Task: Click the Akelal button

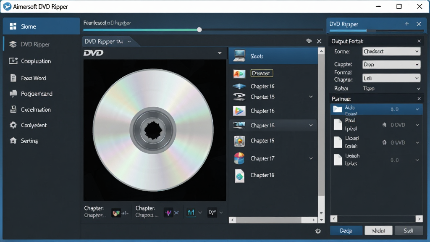Action: coord(378,231)
